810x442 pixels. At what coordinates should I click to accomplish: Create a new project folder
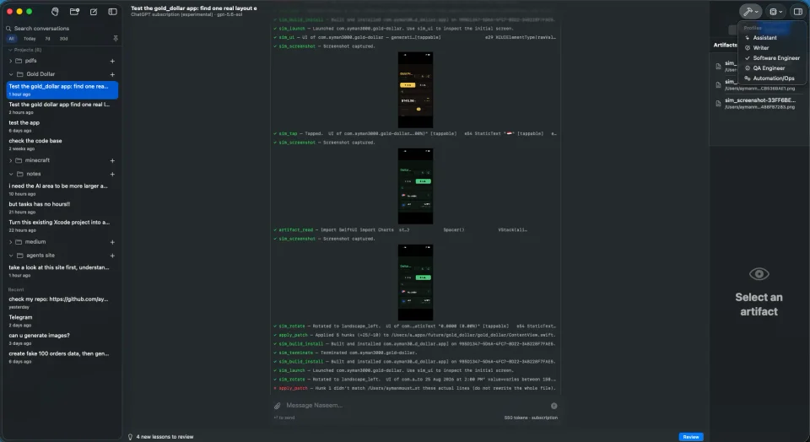pos(74,11)
